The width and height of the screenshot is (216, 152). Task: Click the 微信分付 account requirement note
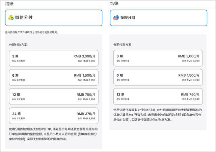coord(32,32)
